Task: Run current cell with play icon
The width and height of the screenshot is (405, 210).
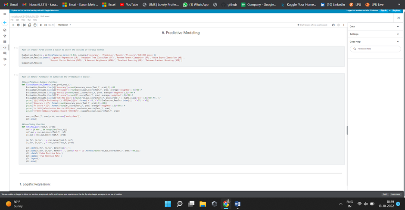Action: tap(41, 25)
